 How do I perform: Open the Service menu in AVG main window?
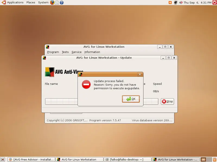pyautogui.click(x=76, y=52)
